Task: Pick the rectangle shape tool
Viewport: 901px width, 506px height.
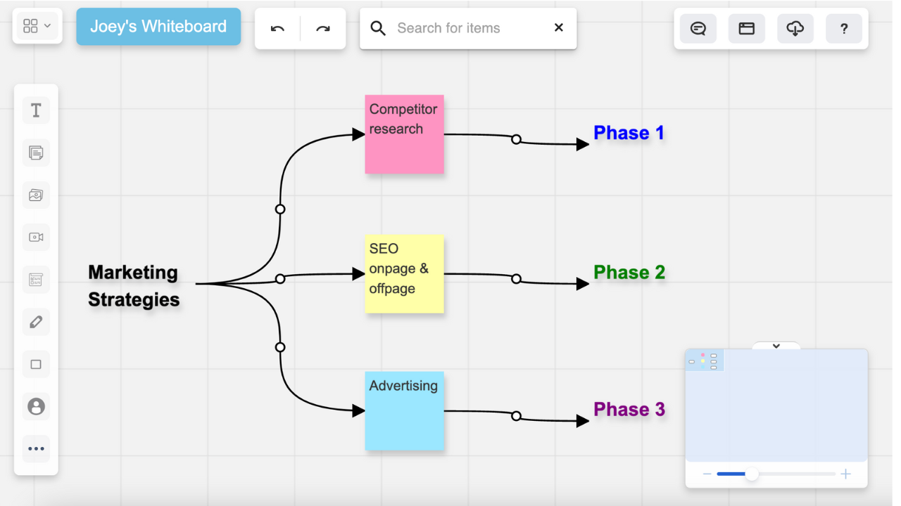Action: pos(36,364)
